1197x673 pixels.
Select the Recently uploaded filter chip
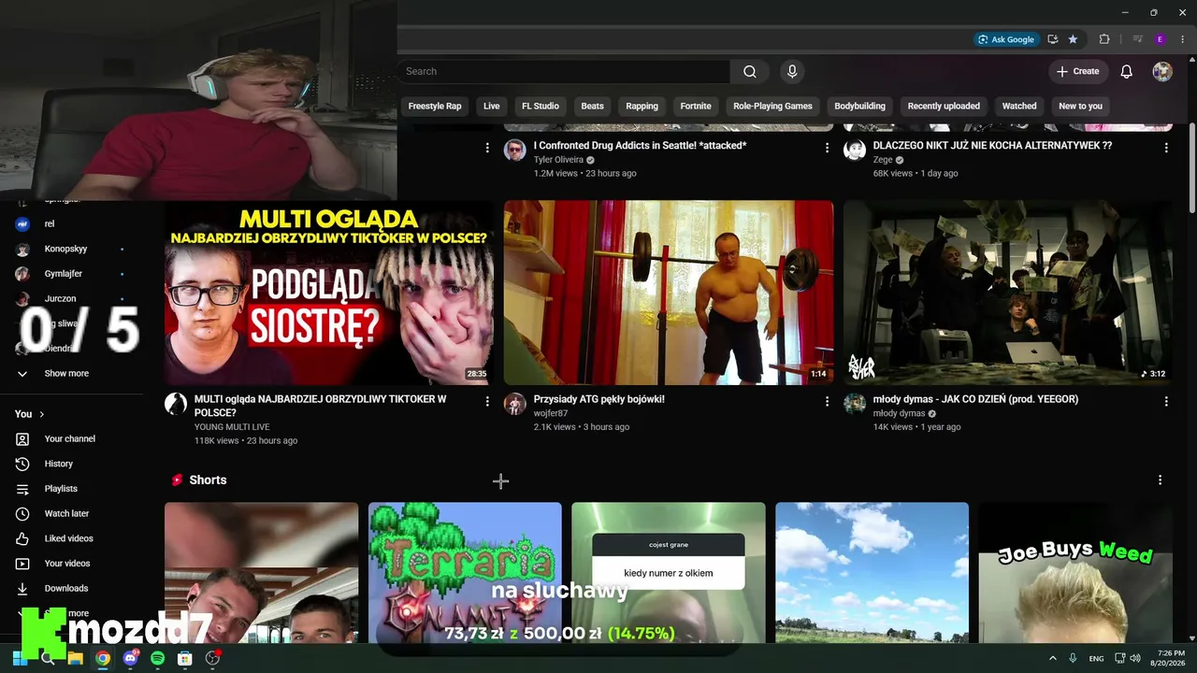pyautogui.click(x=944, y=107)
